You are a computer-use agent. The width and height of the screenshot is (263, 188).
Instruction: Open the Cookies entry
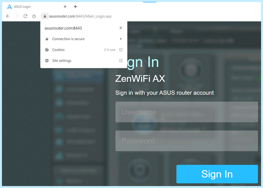point(84,50)
